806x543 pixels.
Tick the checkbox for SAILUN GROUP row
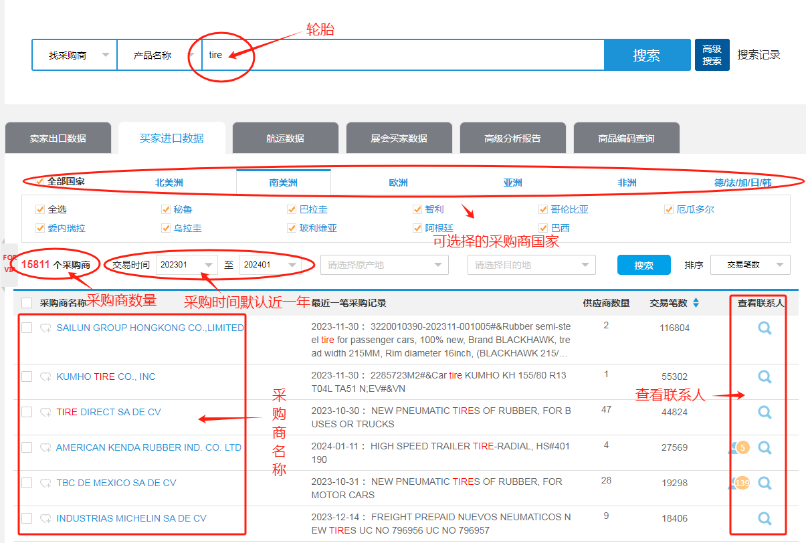click(x=27, y=328)
